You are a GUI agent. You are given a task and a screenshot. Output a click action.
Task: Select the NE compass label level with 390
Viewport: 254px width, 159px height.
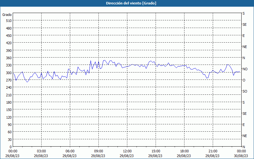pyautogui.click(x=244, y=47)
